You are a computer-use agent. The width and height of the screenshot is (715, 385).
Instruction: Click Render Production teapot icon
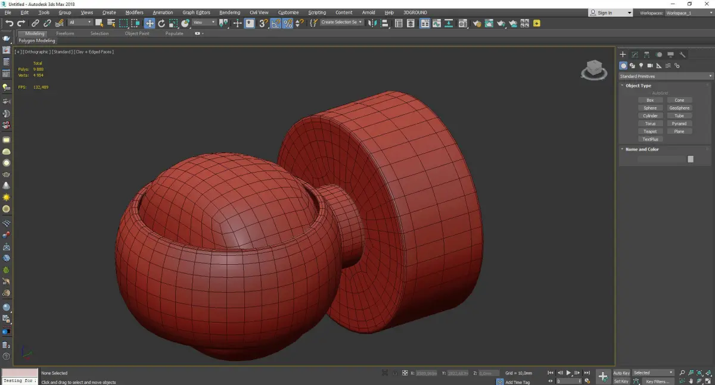501,23
